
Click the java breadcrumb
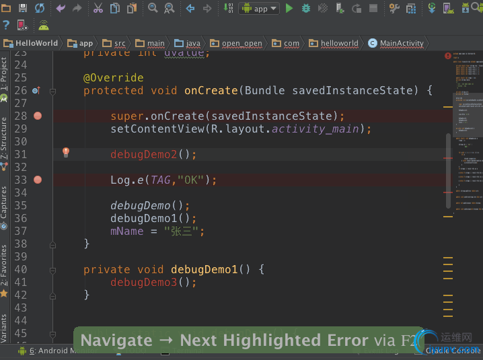pos(188,43)
